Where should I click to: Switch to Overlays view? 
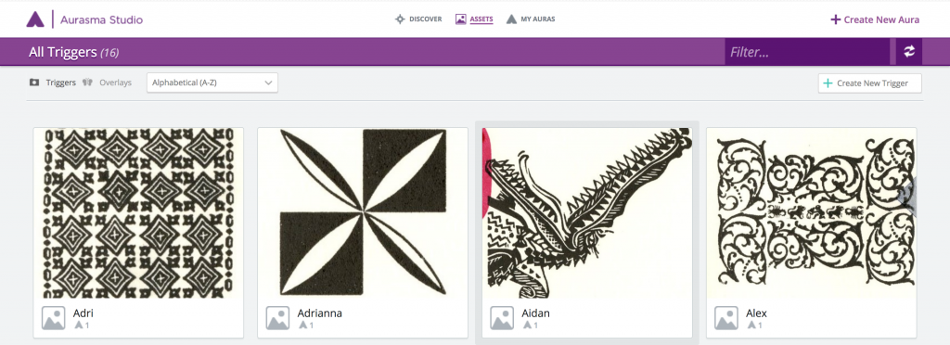108,83
